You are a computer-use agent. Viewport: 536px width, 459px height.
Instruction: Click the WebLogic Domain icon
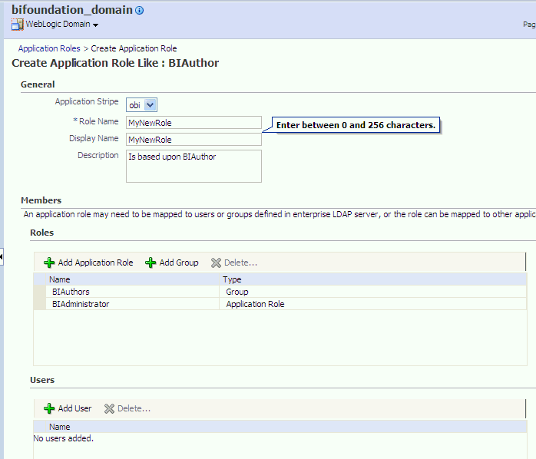(17, 25)
